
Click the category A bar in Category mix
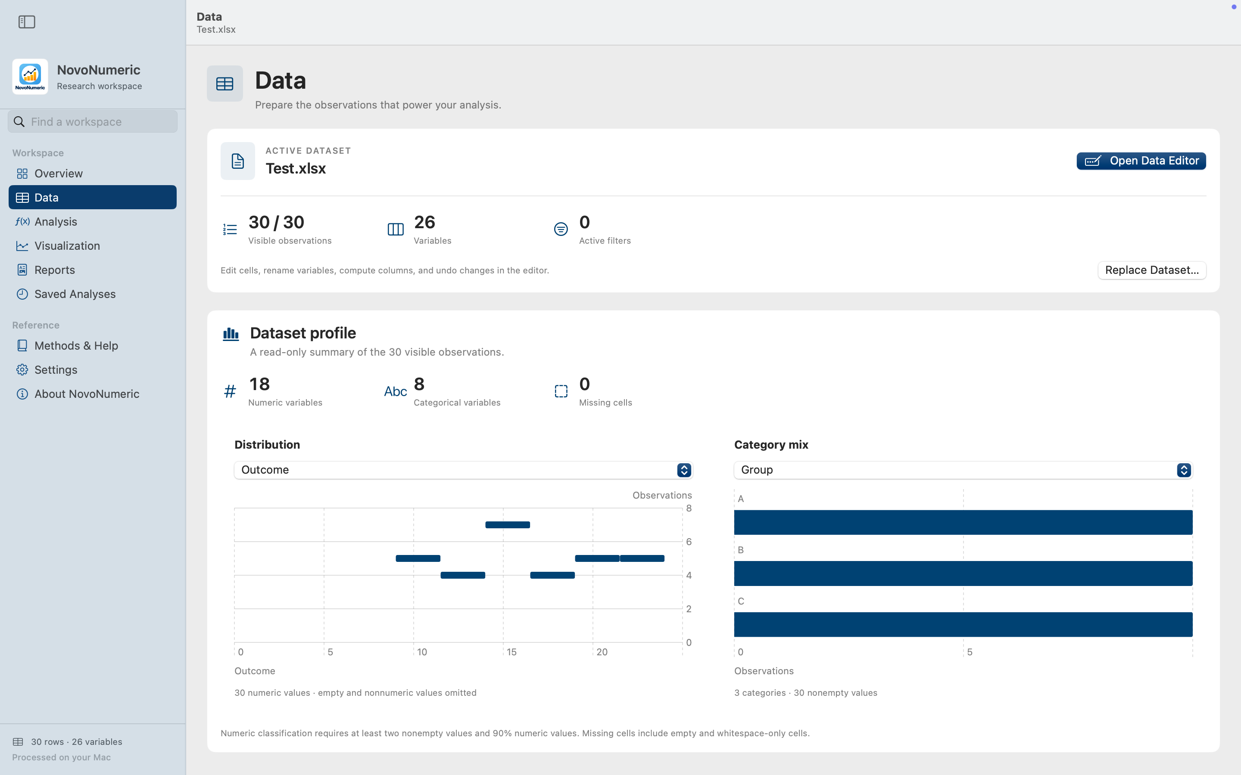coord(963,522)
